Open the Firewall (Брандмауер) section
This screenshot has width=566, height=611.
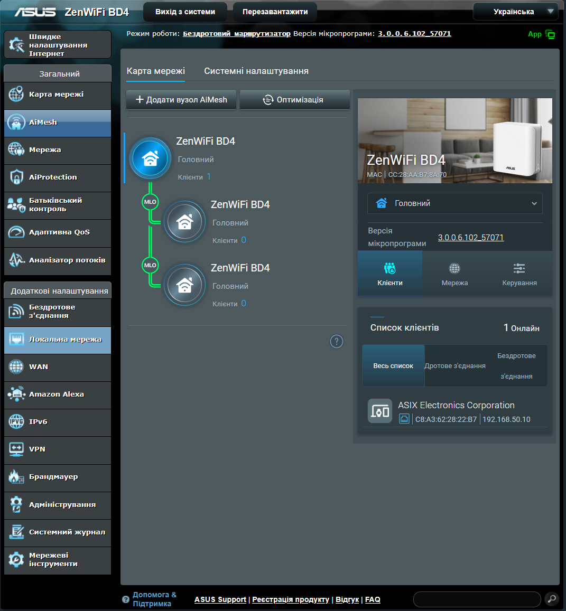tap(58, 477)
